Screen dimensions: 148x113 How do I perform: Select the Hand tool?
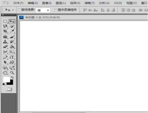(x=5, y=73)
